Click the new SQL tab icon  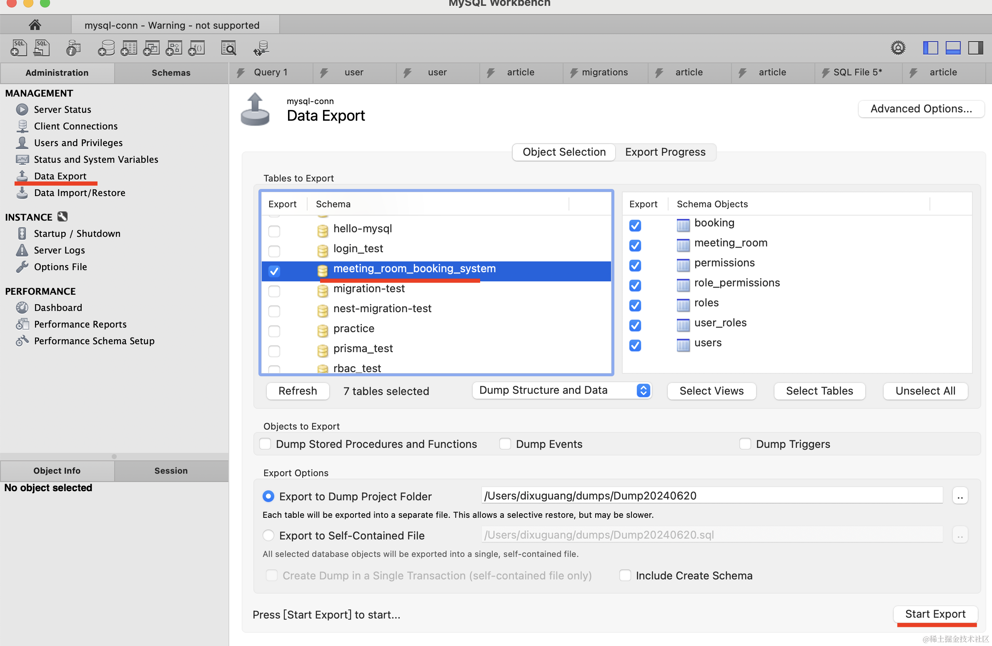(19, 48)
